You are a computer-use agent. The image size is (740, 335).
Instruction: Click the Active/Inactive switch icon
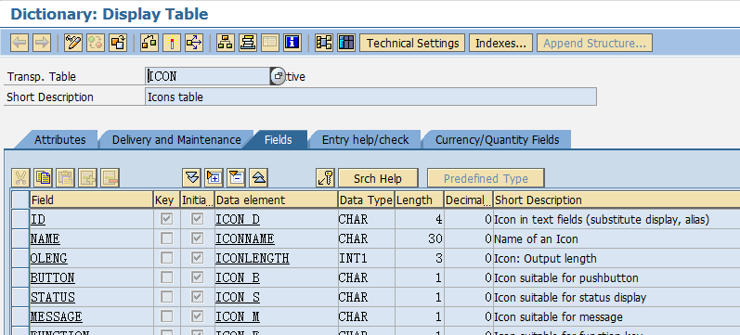pyautogui.click(x=96, y=43)
